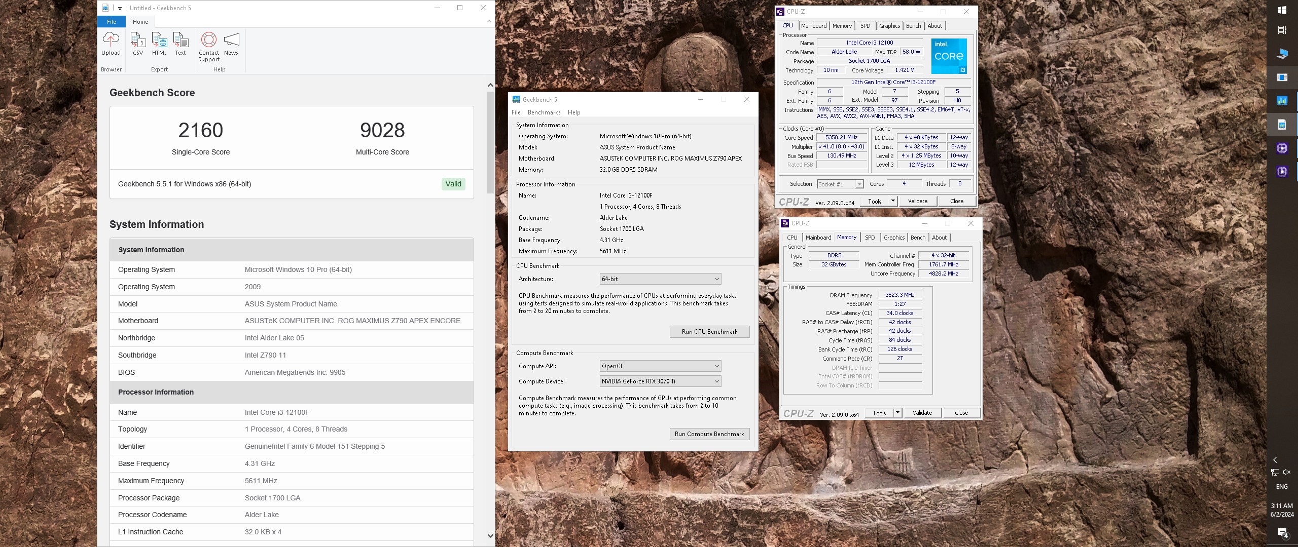Image resolution: width=1298 pixels, height=547 pixels.
Task: Switch to the Geekbench results document taskbar icon
Action: [x=1282, y=125]
